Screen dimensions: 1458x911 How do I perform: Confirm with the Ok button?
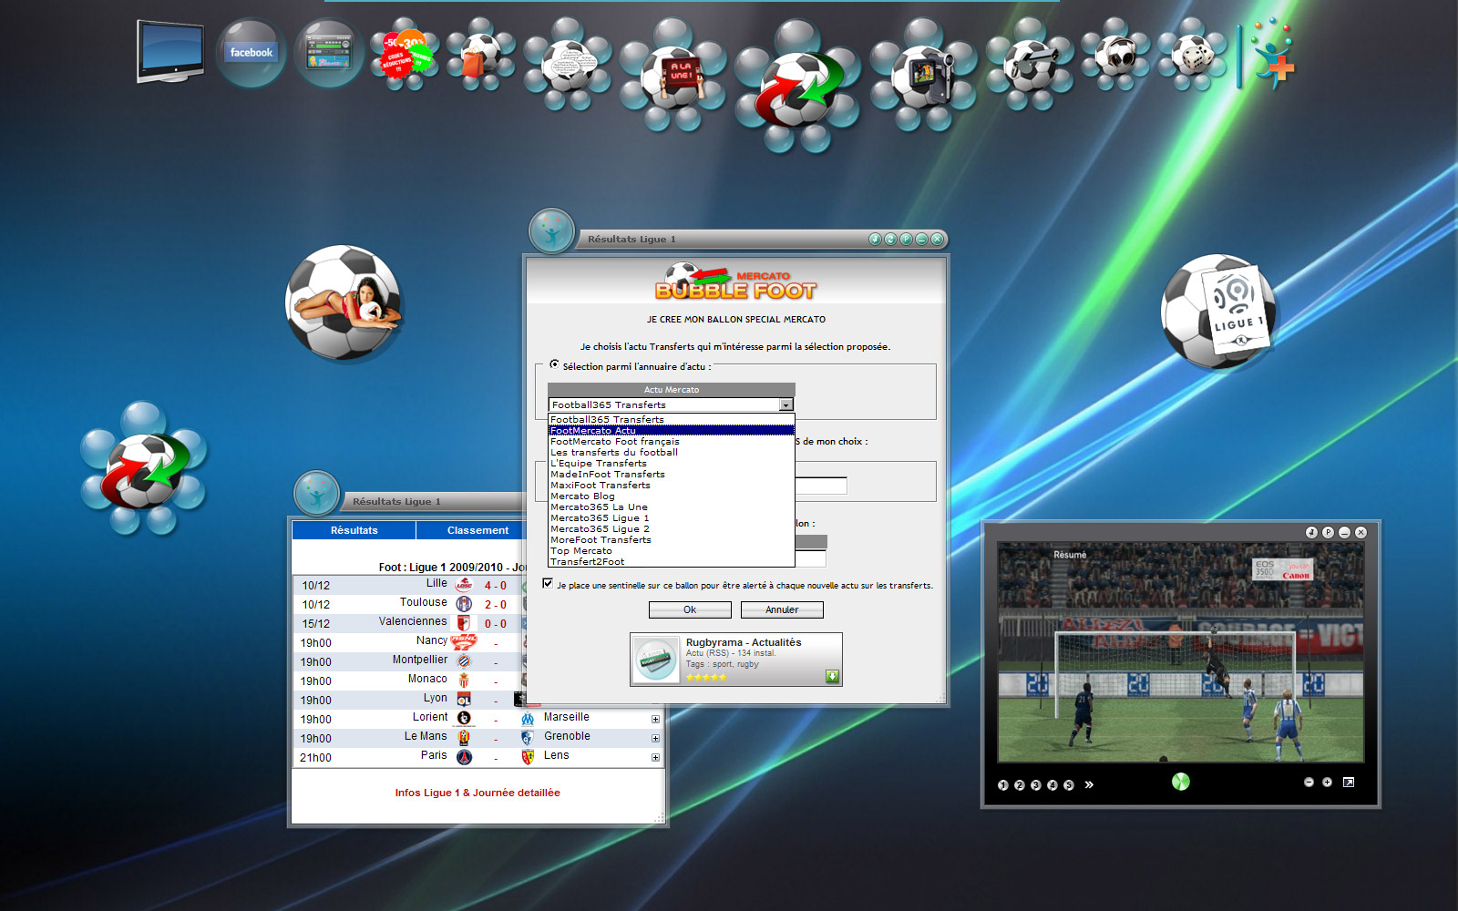[x=690, y=609]
